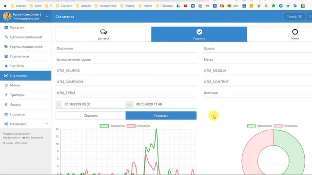Click the Показать button
This screenshot has height=175, width=312.
[x=161, y=116]
